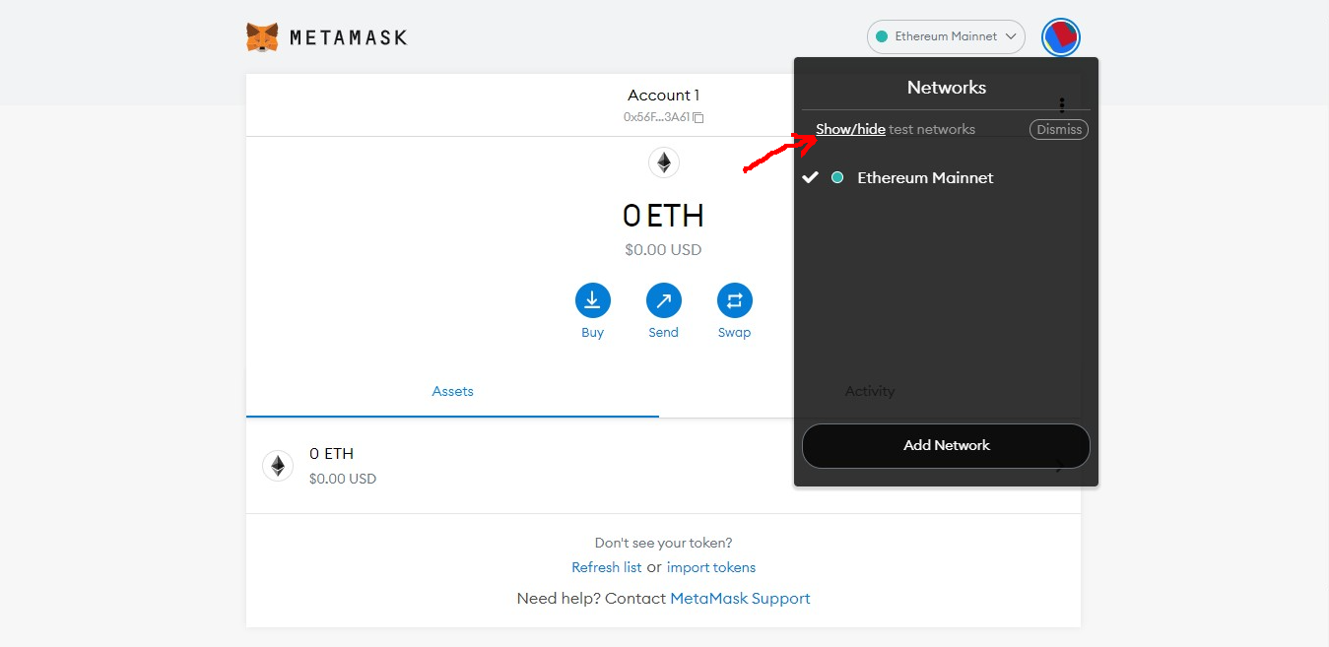Dismiss the test networks notice
Viewport: 1329px width, 647px height.
point(1059,129)
